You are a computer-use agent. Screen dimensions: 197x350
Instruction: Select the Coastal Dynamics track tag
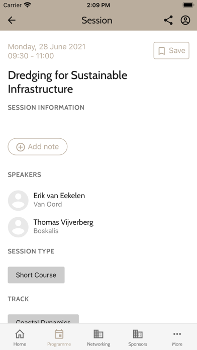43,319
